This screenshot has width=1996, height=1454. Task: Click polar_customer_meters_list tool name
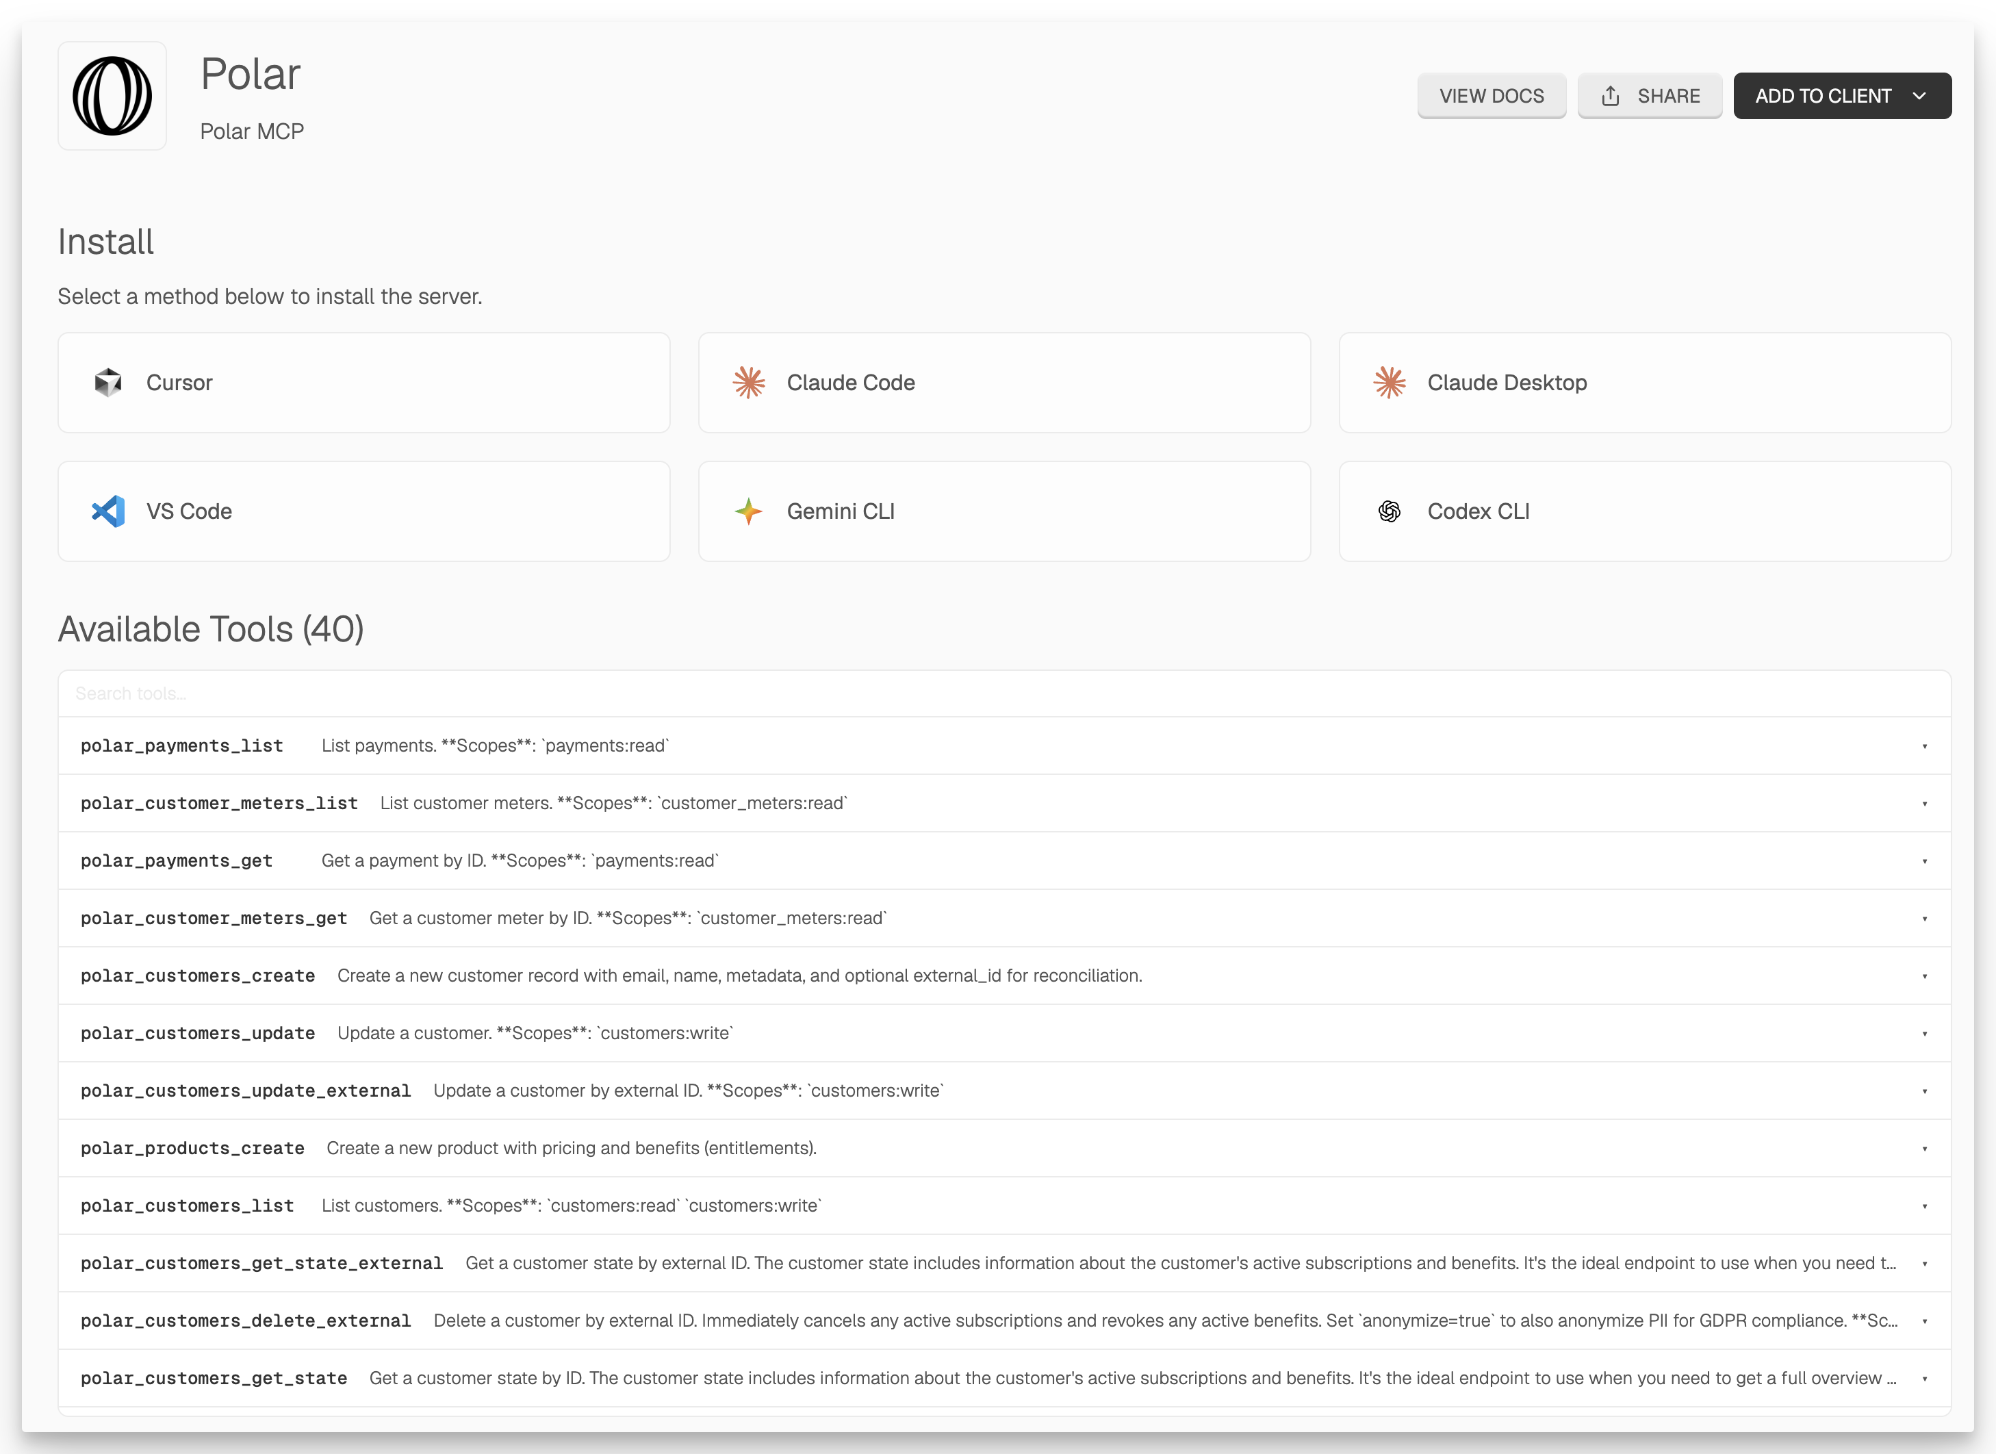click(219, 803)
